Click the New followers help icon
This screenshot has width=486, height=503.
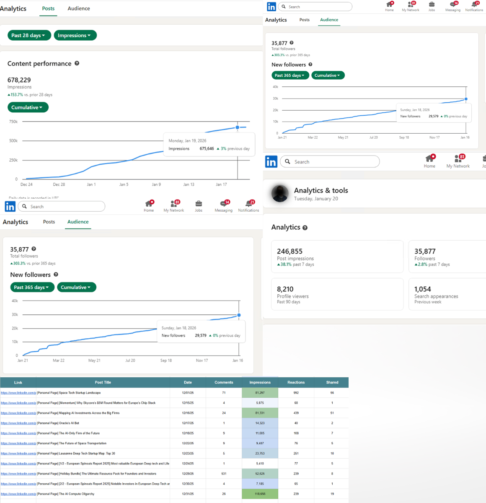tap(56, 275)
